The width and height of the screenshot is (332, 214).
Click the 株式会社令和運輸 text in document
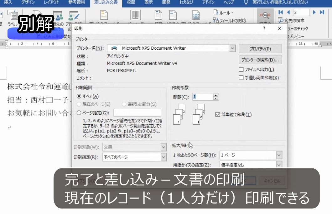point(38,87)
